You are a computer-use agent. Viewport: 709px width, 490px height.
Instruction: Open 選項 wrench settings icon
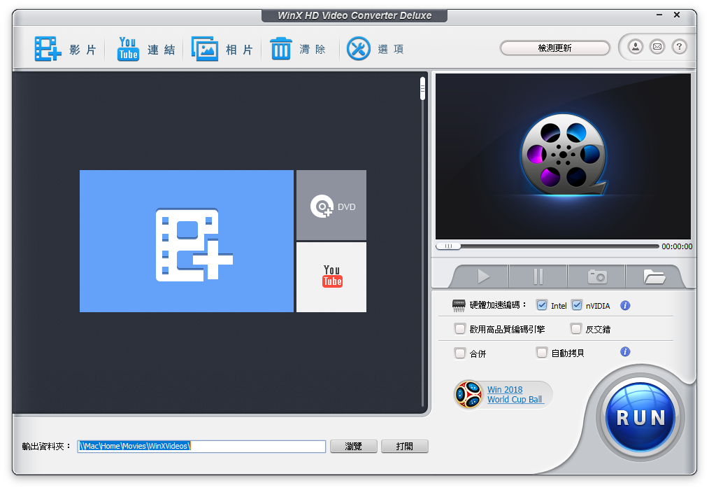[x=359, y=48]
